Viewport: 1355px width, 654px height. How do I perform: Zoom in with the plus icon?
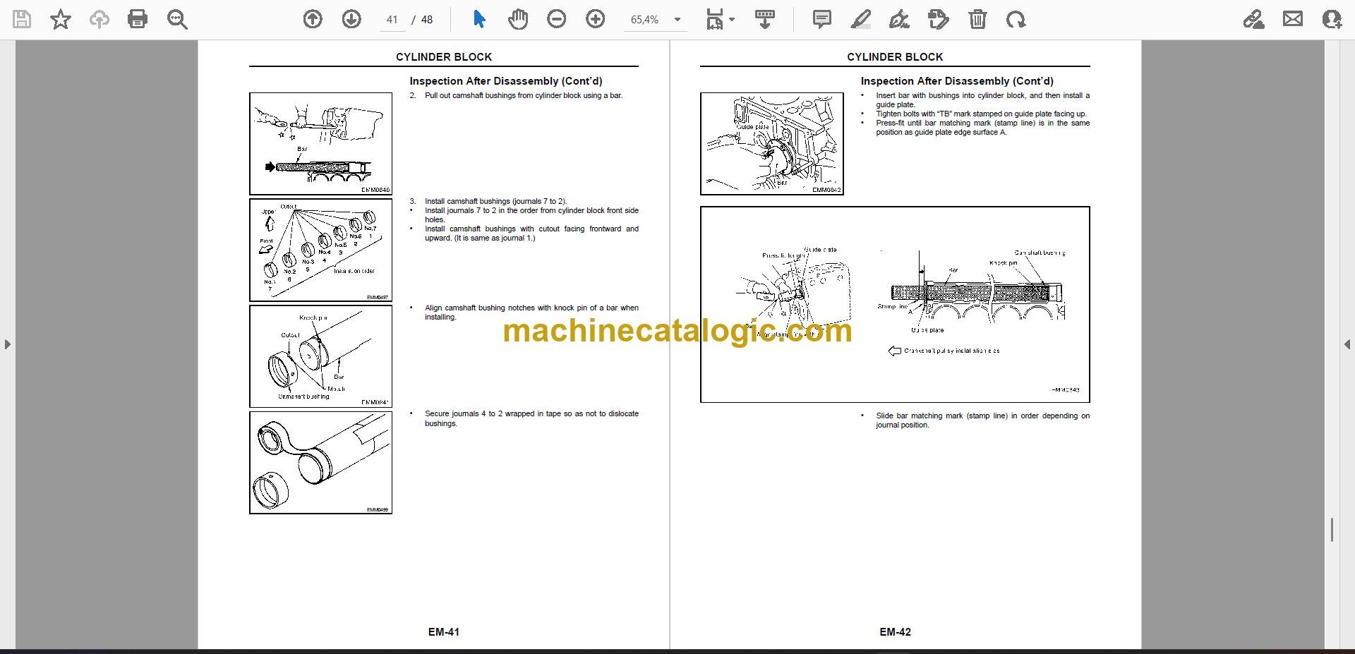click(596, 20)
